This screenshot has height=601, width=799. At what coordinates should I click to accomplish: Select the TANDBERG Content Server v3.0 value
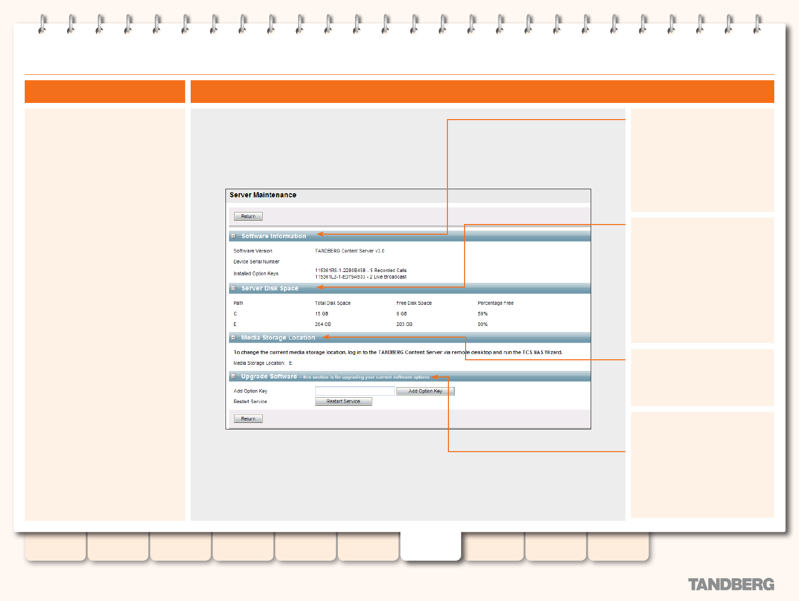pos(350,251)
